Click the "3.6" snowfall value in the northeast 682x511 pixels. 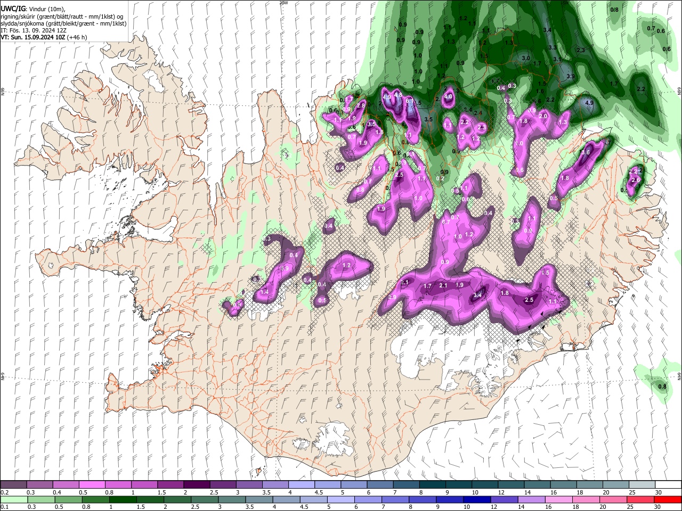(x=586, y=152)
